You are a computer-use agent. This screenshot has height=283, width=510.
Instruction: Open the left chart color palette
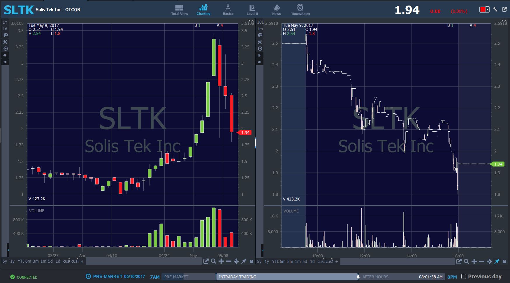point(6,35)
